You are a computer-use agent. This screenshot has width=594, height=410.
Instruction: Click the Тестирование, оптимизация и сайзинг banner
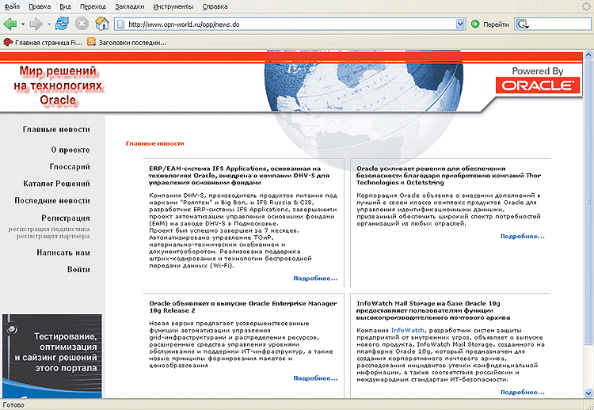coord(52,356)
